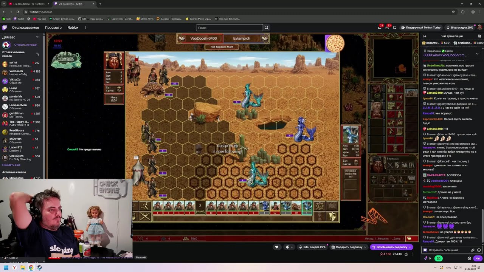Collapse the left sidebar

[x=38, y=37]
